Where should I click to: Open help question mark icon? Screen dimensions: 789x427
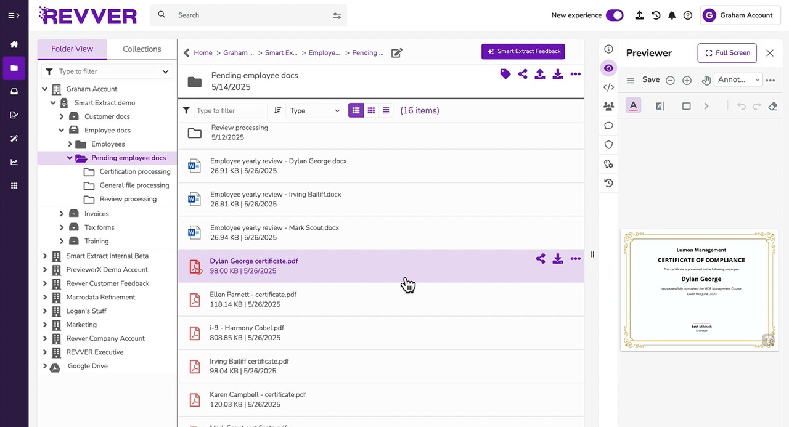(688, 15)
